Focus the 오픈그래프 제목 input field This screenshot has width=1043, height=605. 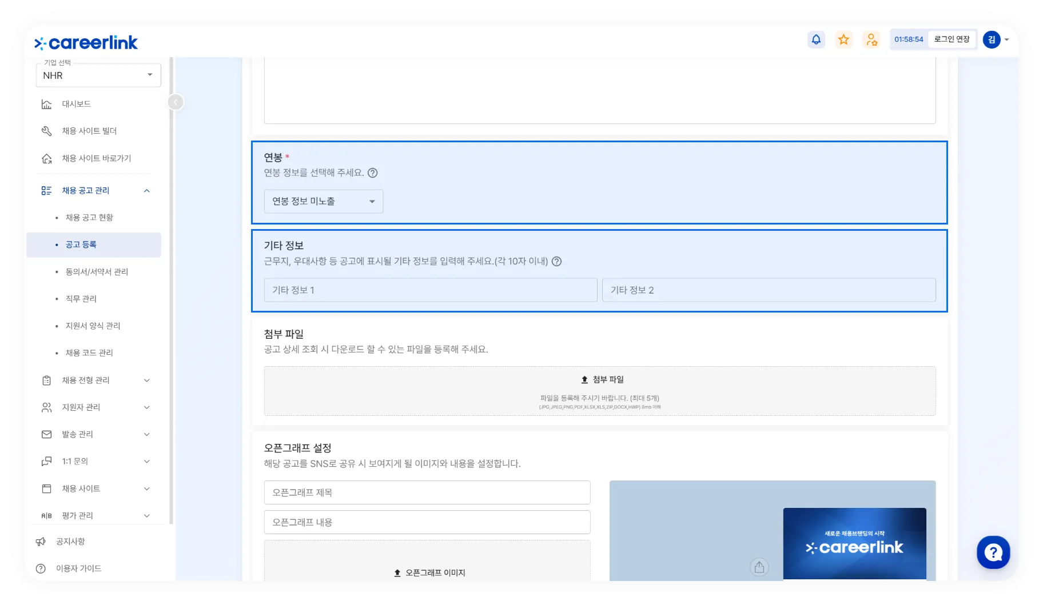[x=427, y=493]
